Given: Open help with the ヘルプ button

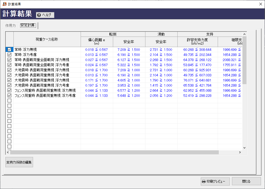Looking at the screenshot, I should point(45,15).
